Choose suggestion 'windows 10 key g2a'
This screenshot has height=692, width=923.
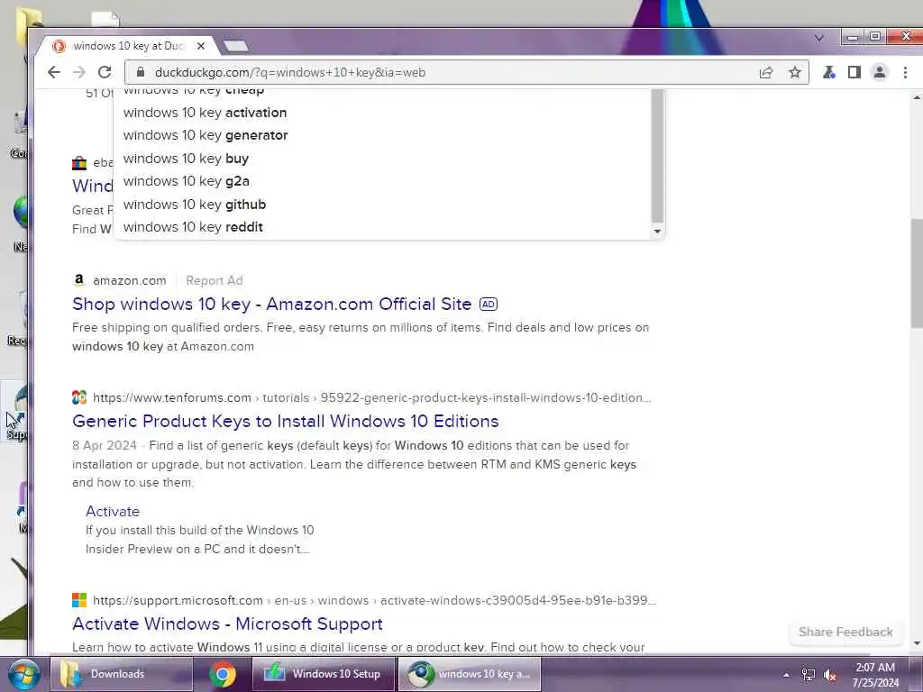tap(186, 181)
